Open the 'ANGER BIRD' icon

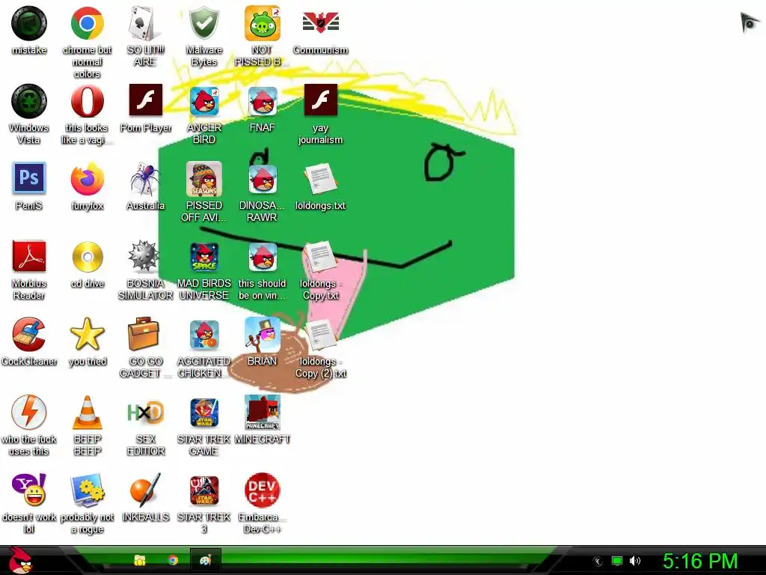204,101
